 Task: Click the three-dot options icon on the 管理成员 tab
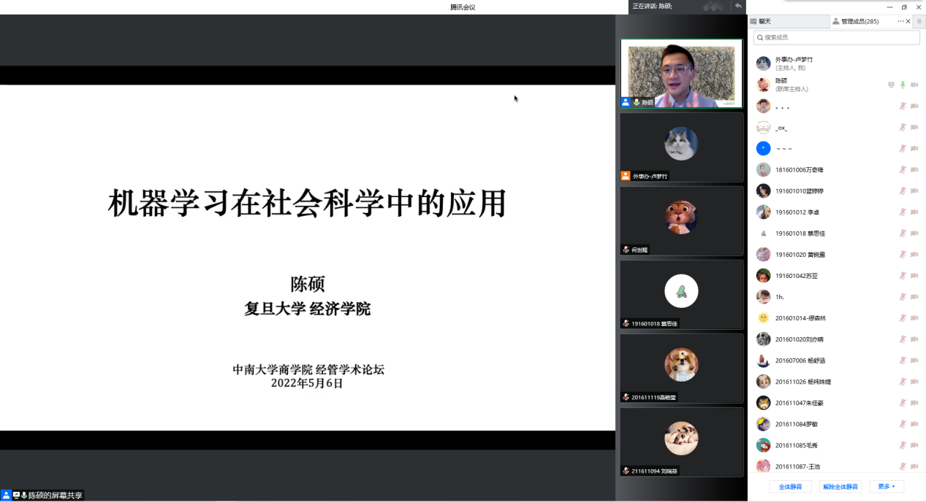point(900,21)
